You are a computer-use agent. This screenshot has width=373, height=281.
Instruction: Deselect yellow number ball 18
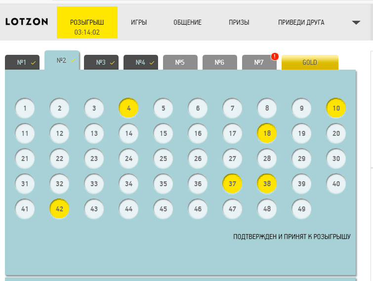point(267,133)
